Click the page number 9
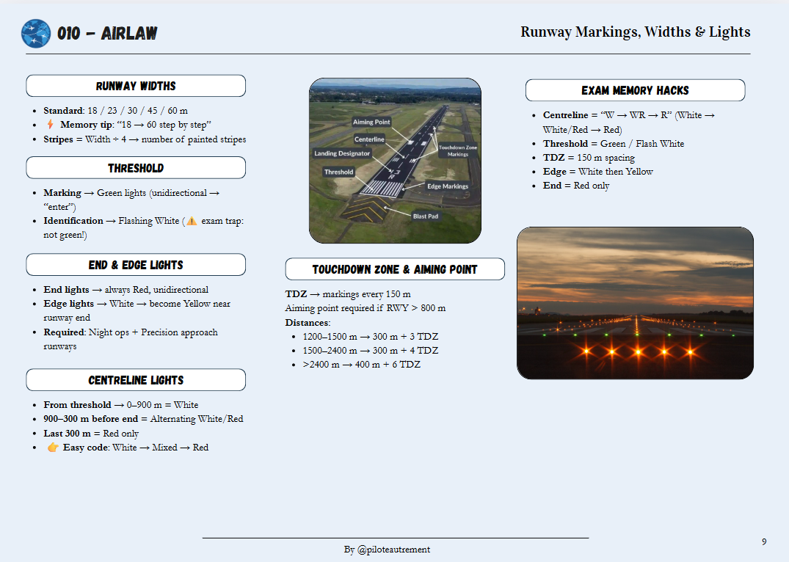This screenshot has width=789, height=562. coord(764,542)
